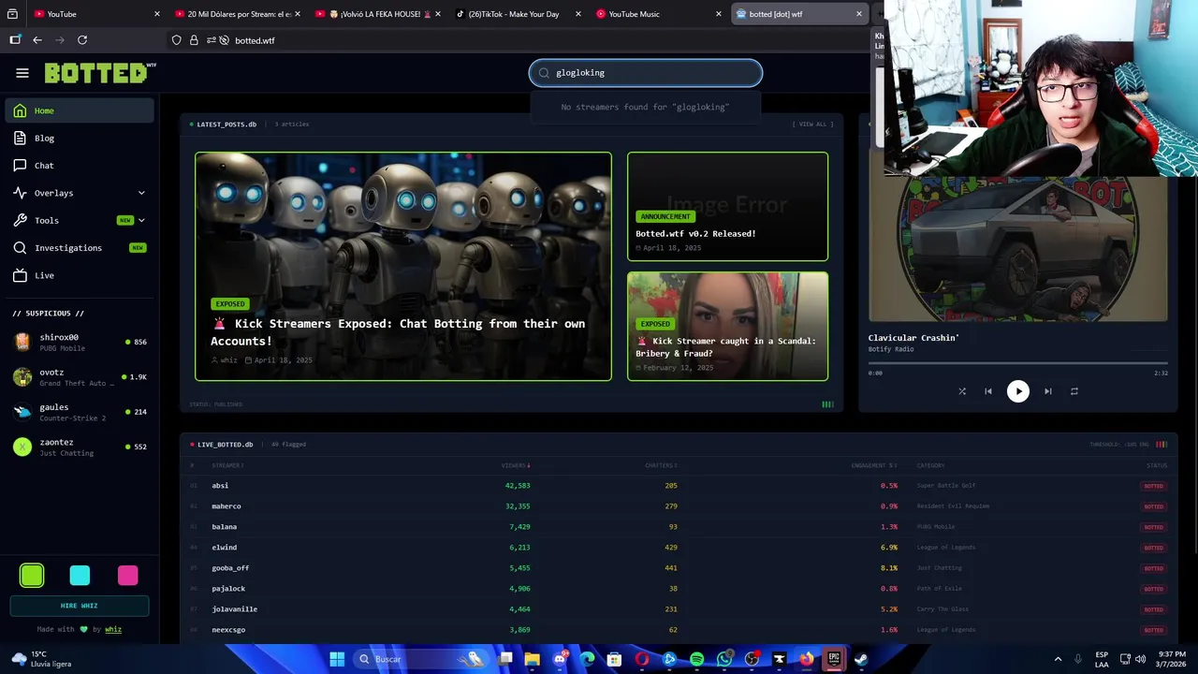Open Spotify from the taskbar

coord(696,659)
